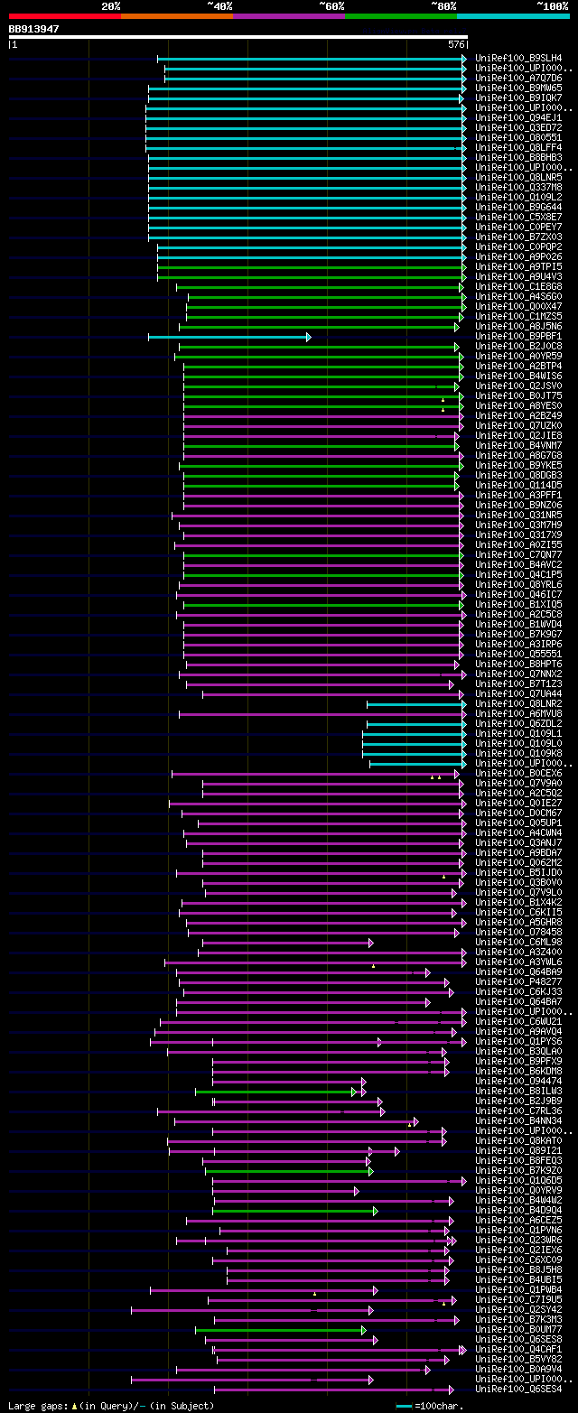Click the white query sequence bar
Viewport: 578px width, 1413px height.
[238, 37]
